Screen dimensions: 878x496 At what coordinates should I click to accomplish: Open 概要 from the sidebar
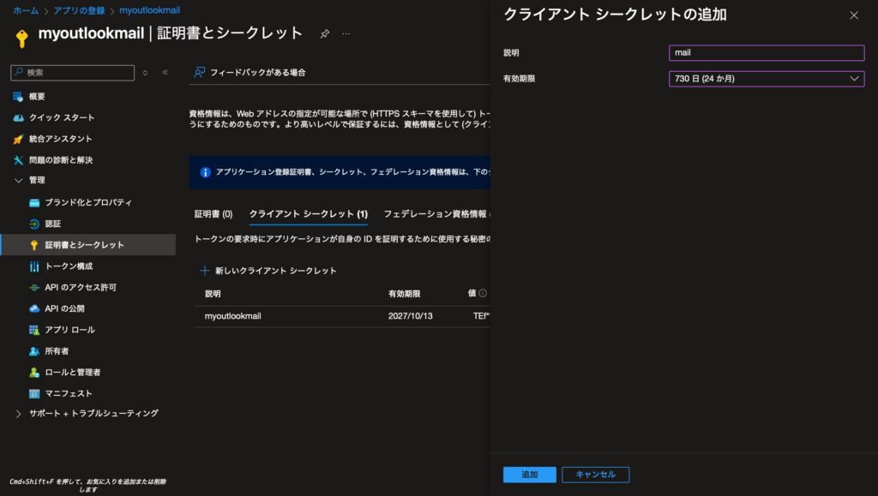(37, 97)
